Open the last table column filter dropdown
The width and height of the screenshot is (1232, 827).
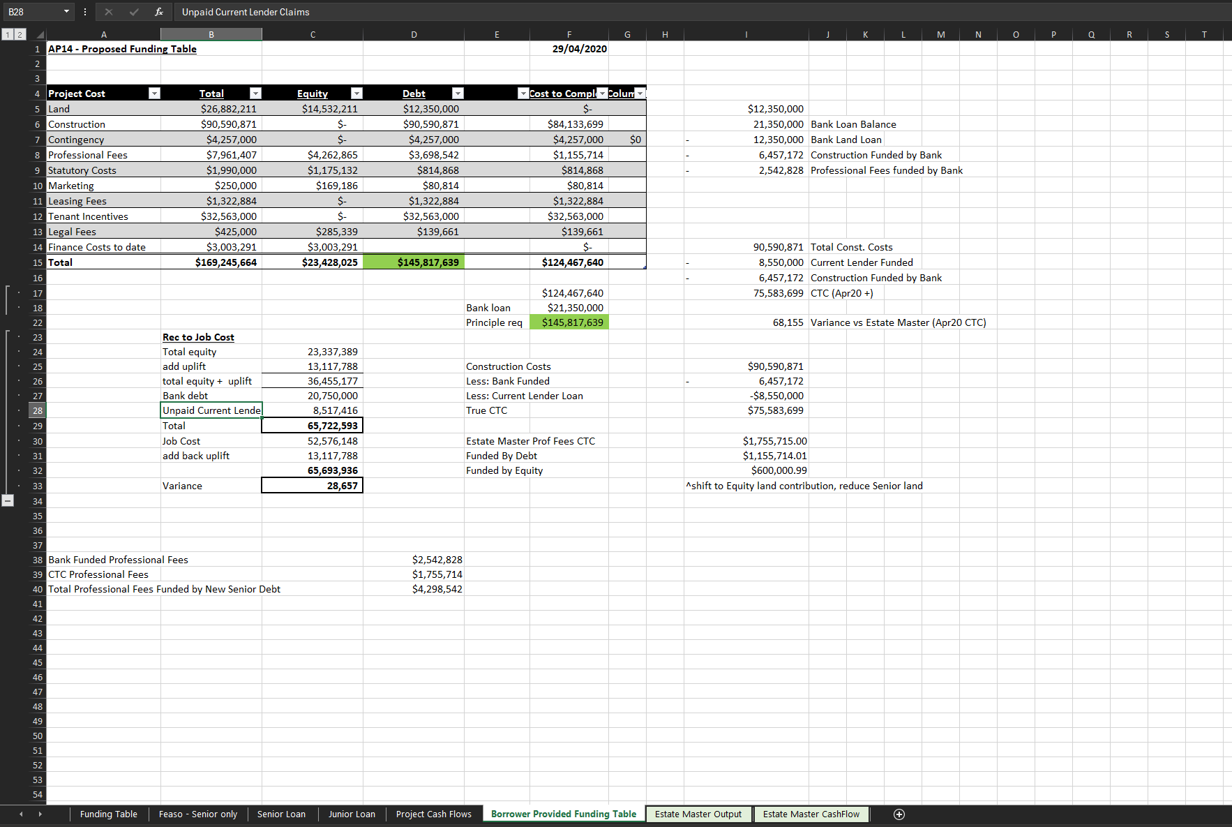(x=640, y=94)
